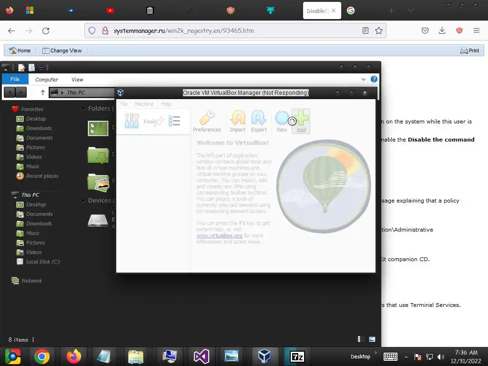Click the blue Help icon in File Explorer
Screen dimensions: 488x366
click(x=374, y=80)
